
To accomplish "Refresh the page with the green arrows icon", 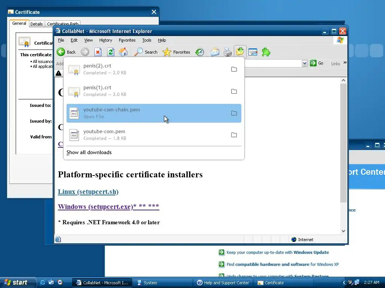I will (111, 52).
